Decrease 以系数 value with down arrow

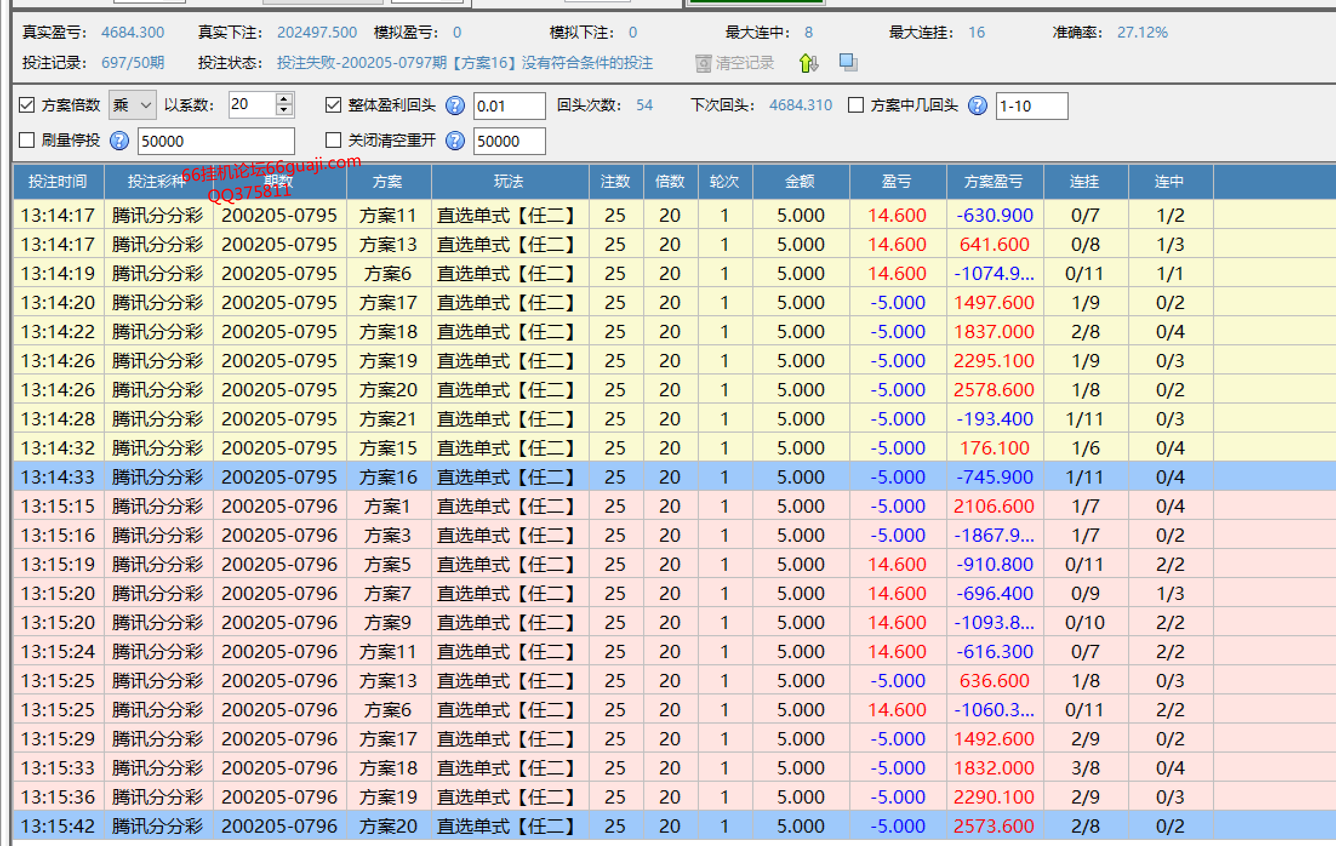pyautogui.click(x=284, y=111)
